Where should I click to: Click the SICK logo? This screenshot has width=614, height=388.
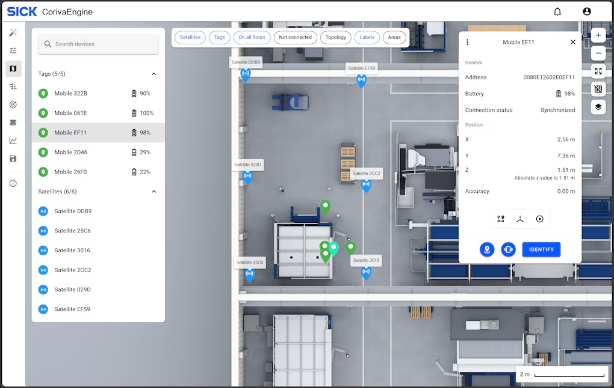(x=22, y=12)
